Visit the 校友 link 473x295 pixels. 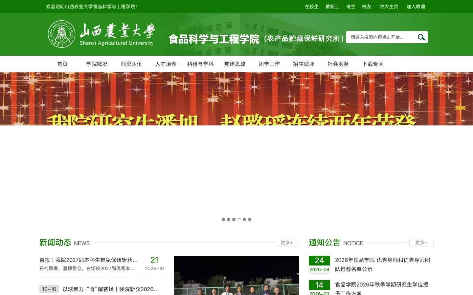click(367, 7)
